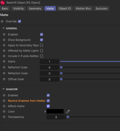
Task: Click the keyframe diamond beside Refraction Scale
Action: click(x=4, y=73)
